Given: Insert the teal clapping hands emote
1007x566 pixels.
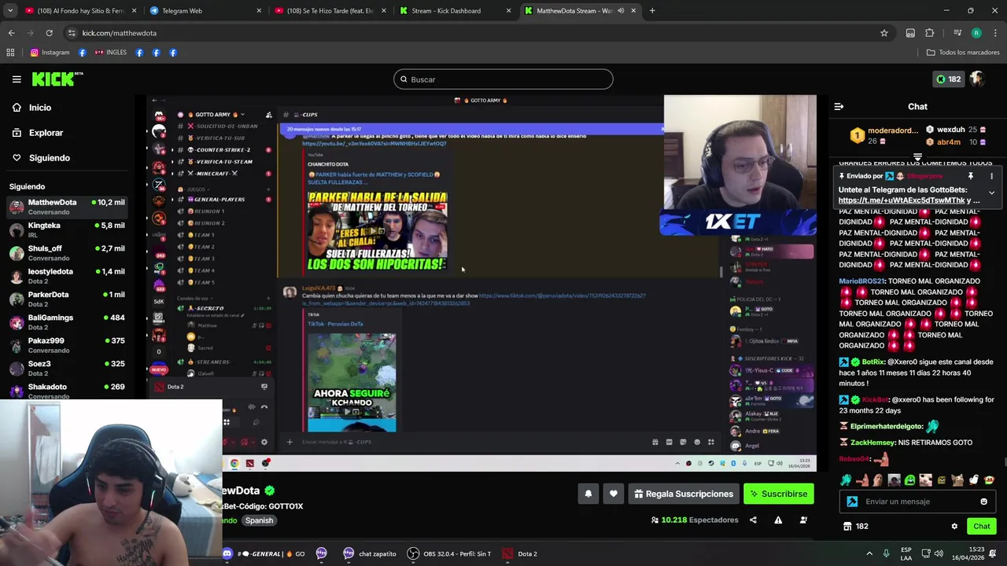Looking at the screenshot, I should click(x=846, y=480).
